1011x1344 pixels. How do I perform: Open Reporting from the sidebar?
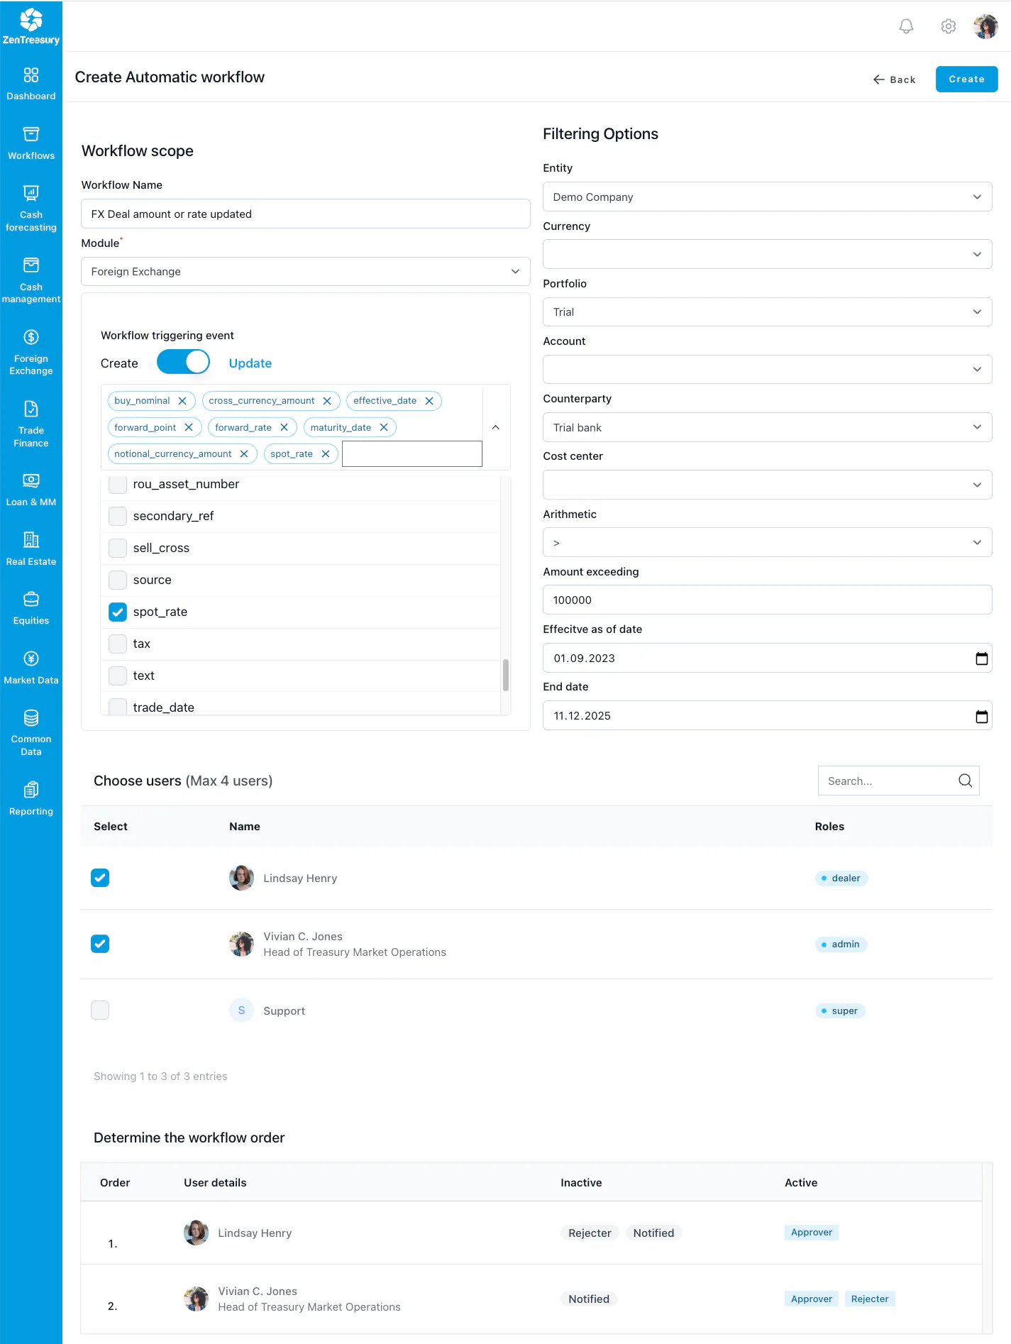pos(31,799)
